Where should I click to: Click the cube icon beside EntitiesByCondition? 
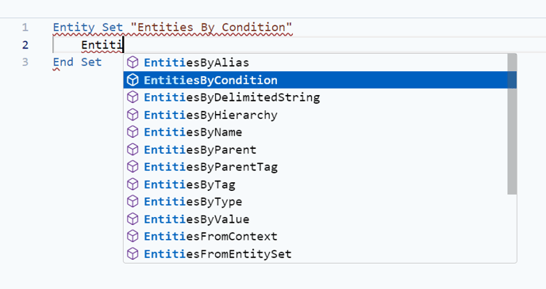pos(133,80)
